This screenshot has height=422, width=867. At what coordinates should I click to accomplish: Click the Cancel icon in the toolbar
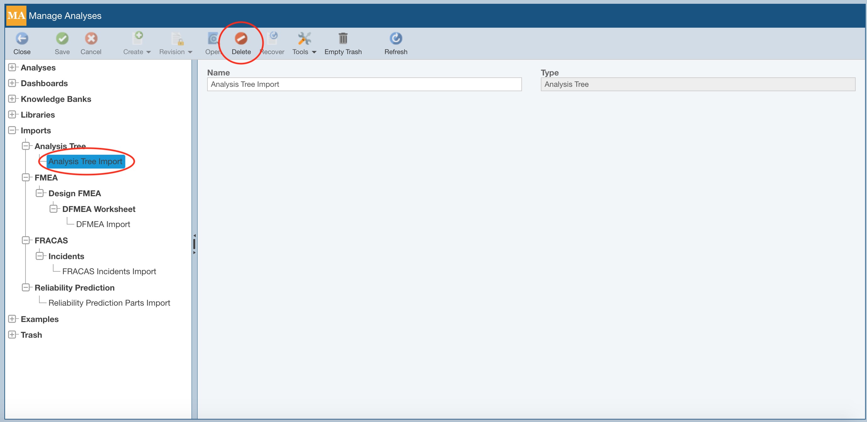[91, 43]
